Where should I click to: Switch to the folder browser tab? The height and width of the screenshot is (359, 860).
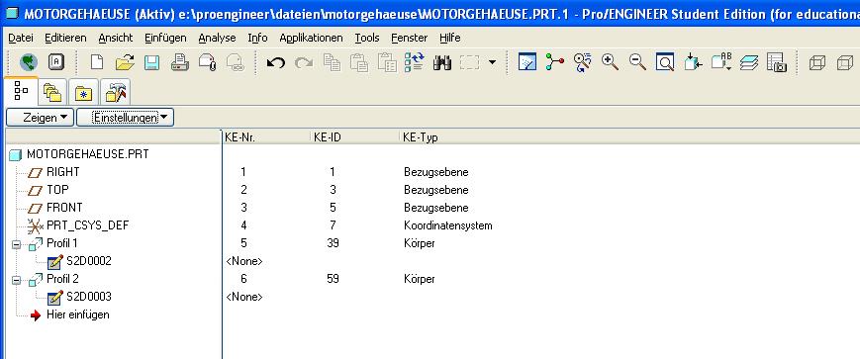pos(53,93)
